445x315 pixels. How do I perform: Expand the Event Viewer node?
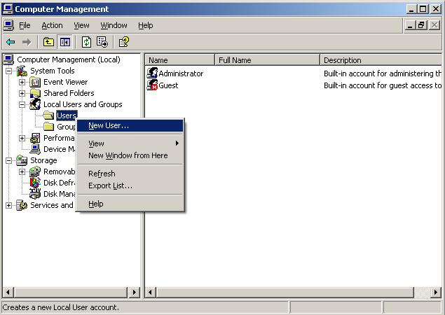(22, 82)
